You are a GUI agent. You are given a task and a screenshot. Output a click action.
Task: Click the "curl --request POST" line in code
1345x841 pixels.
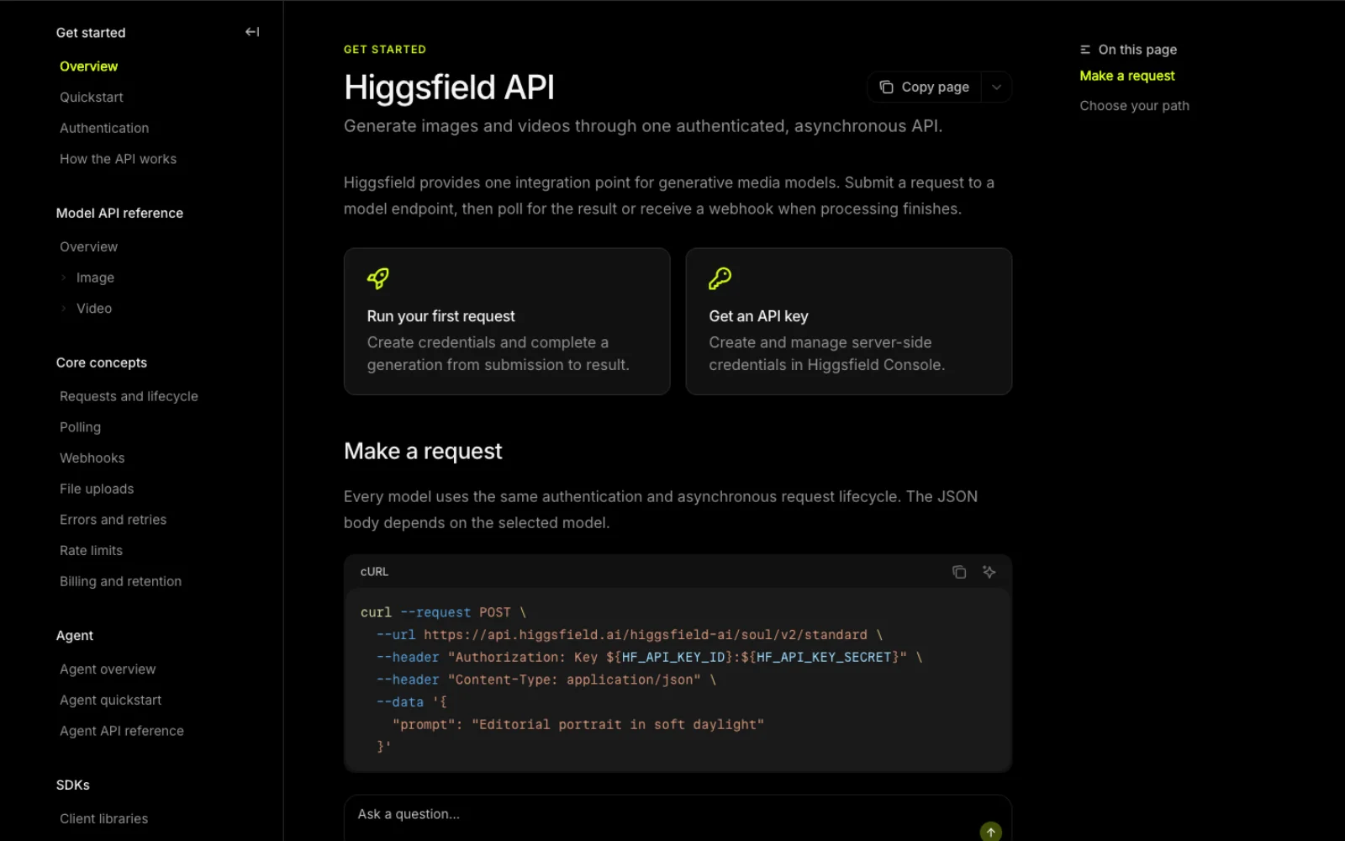click(x=443, y=613)
